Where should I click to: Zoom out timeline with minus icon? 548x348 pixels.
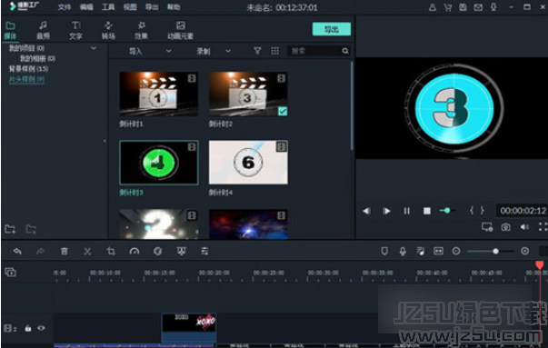[455, 251]
